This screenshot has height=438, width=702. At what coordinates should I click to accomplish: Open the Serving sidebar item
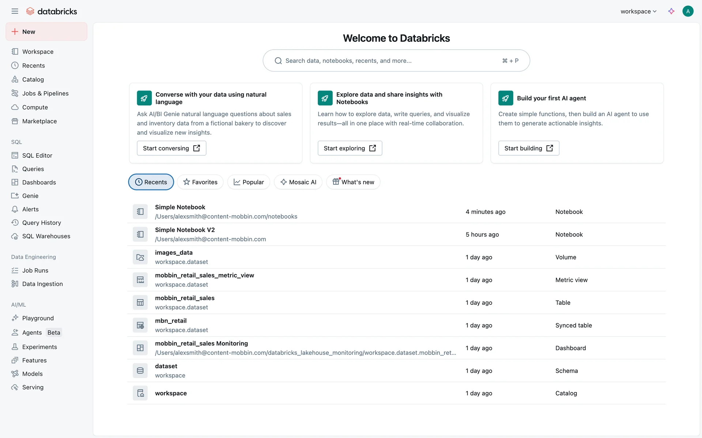(x=33, y=387)
